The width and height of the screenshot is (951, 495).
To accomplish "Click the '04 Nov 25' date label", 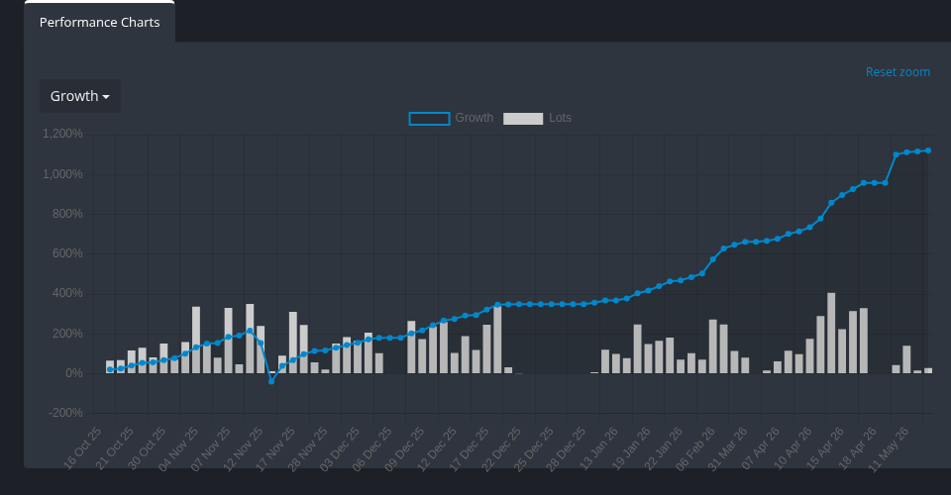I will point(178,448).
